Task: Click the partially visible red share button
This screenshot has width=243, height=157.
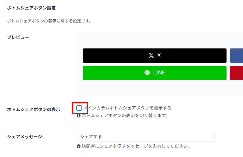Action: click(236, 73)
